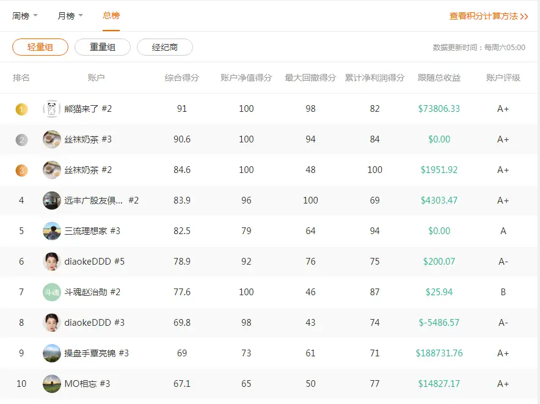Image resolution: width=540 pixels, height=404 pixels.
Task: Click the $25.94 follower profit value
Action: coord(439,292)
